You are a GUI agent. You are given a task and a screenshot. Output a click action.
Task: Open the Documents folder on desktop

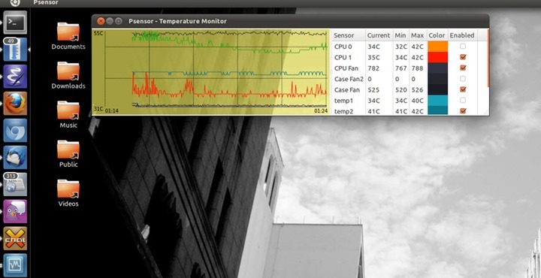(68, 36)
